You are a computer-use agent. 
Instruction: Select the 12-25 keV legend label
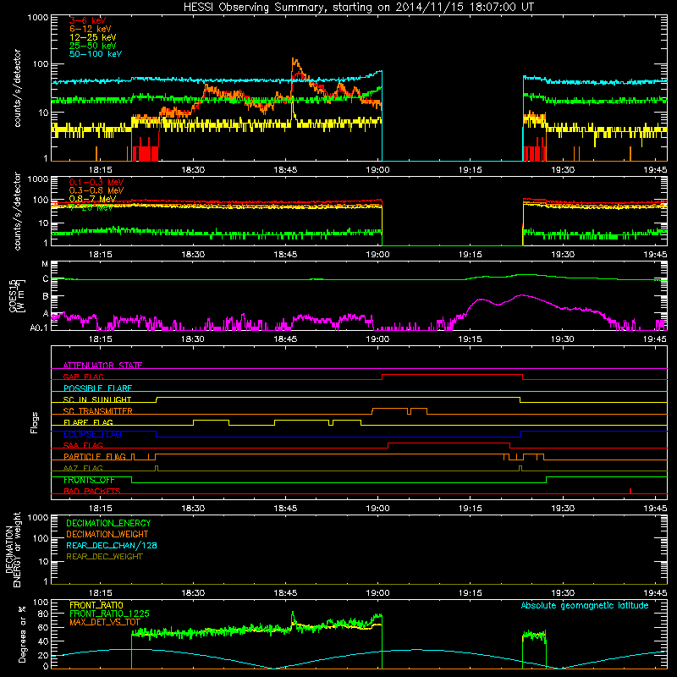coord(93,37)
